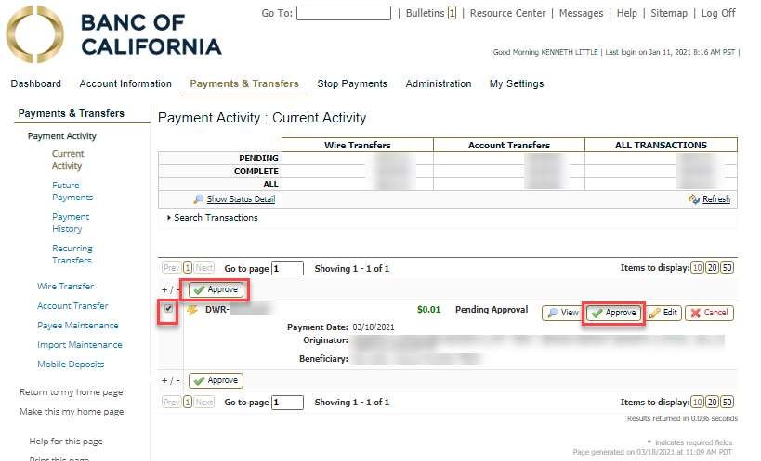Set bottom Items to display to 10
Screen dimensions: 761x461
coord(697,402)
